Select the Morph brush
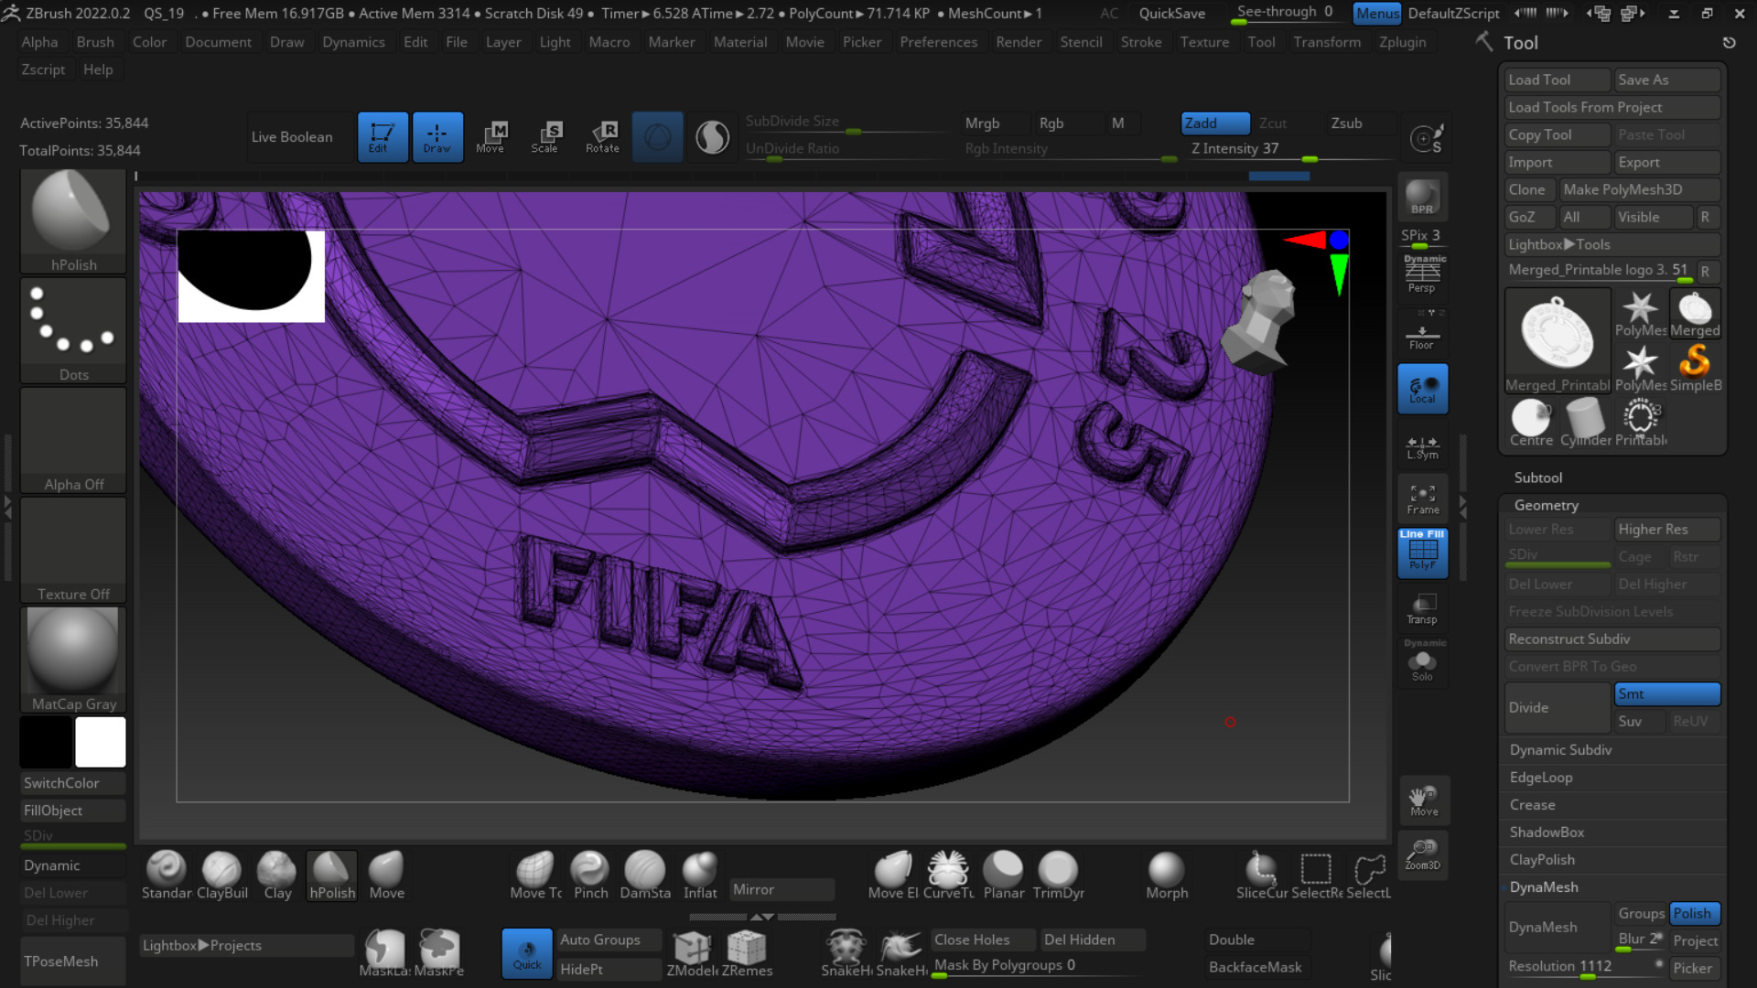 1167,875
